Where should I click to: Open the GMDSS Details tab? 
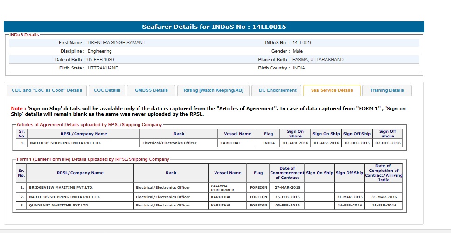pos(151,90)
